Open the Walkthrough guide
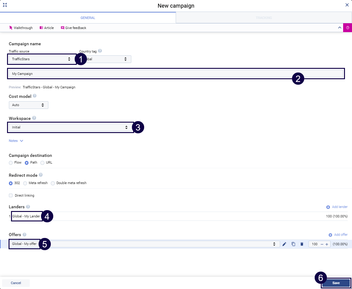The width and height of the screenshot is (352, 289). pyautogui.click(x=21, y=28)
